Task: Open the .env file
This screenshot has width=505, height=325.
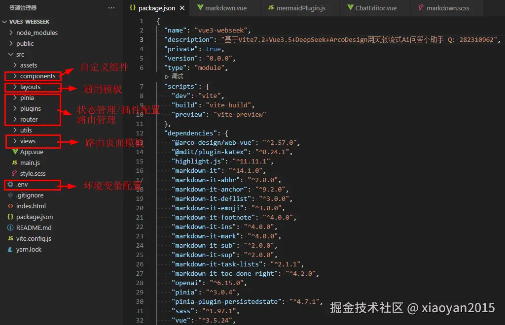Action: tap(22, 184)
